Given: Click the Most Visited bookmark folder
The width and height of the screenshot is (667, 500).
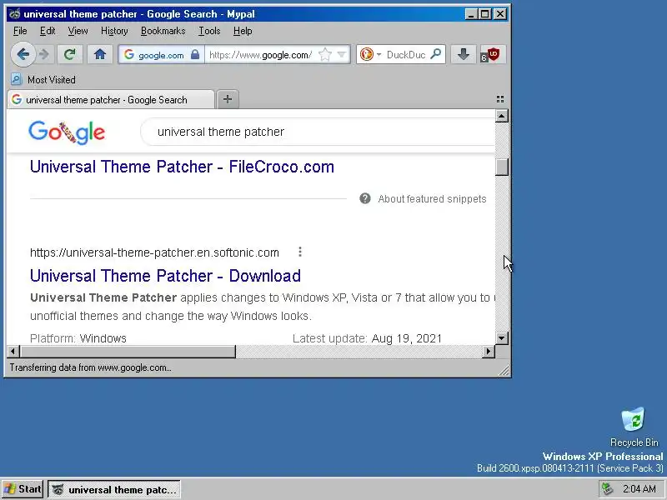Looking at the screenshot, I should point(43,79).
